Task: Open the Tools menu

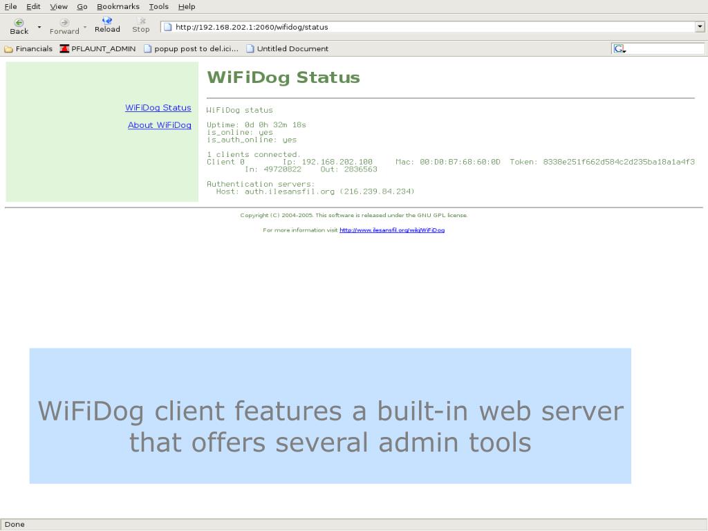Action: click(x=159, y=7)
